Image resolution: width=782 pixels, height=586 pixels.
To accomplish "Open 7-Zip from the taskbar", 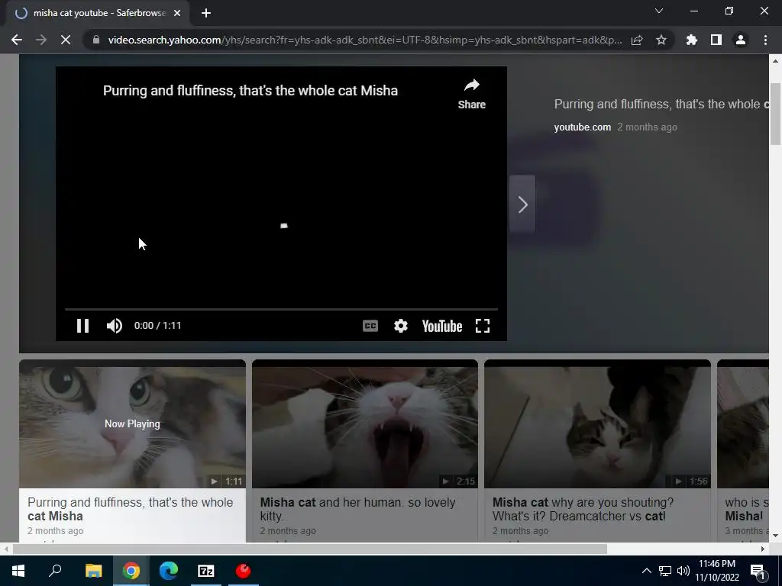I will [206, 571].
